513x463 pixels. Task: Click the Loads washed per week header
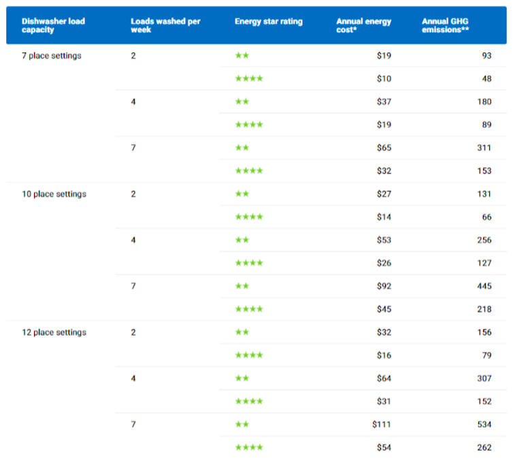tap(165, 26)
